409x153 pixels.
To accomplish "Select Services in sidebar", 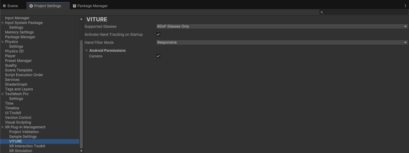I will 12,80.
